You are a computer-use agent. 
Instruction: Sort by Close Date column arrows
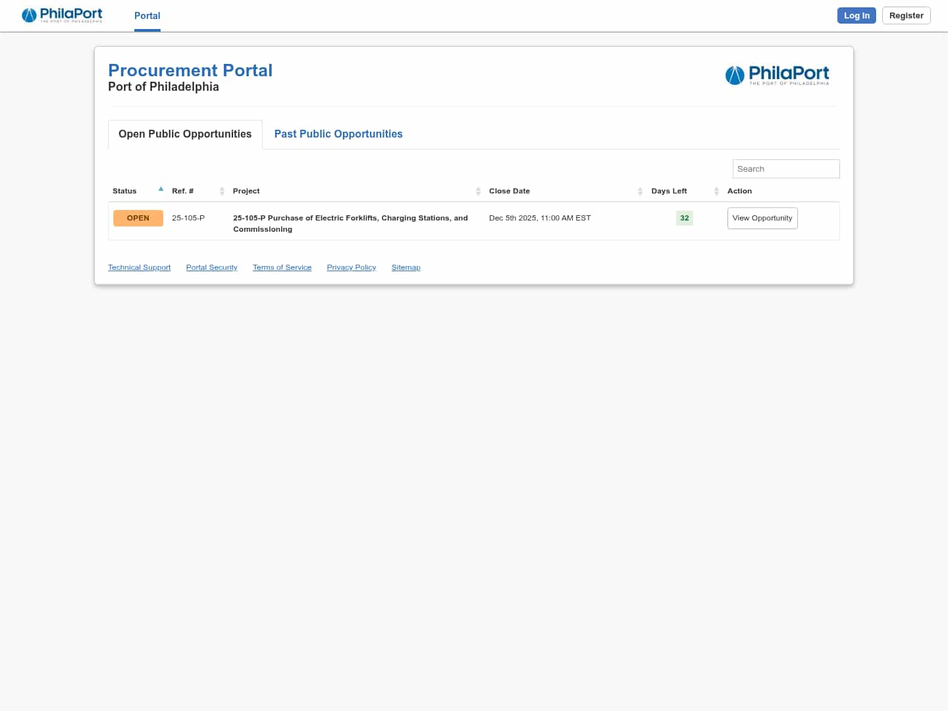click(640, 191)
